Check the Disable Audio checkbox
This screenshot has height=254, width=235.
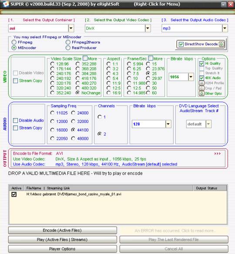pyautogui.click(x=15, y=120)
